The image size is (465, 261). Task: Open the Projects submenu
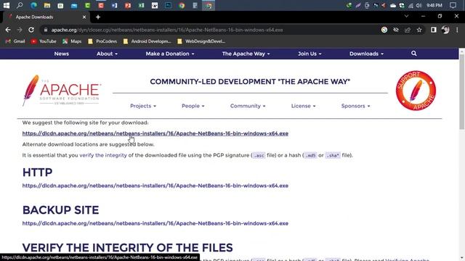pyautogui.click(x=143, y=106)
